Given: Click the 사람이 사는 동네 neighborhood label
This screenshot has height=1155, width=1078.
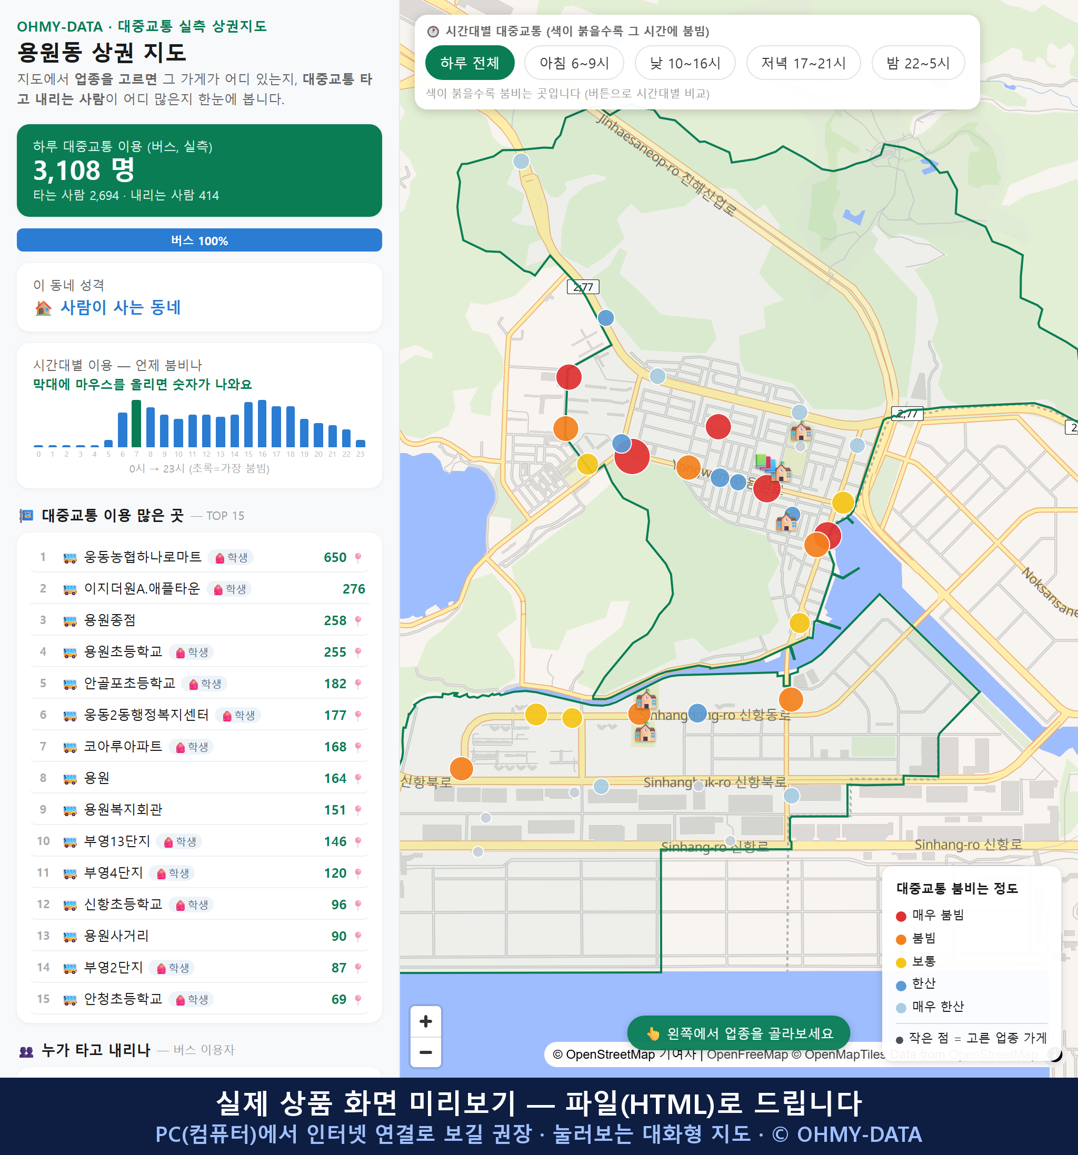Looking at the screenshot, I should point(121,307).
